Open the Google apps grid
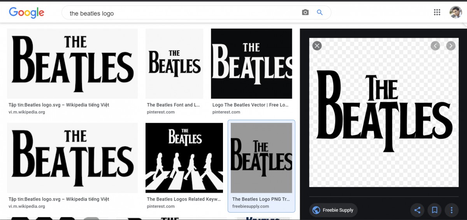Viewport: 467px width, 220px height. [437, 12]
